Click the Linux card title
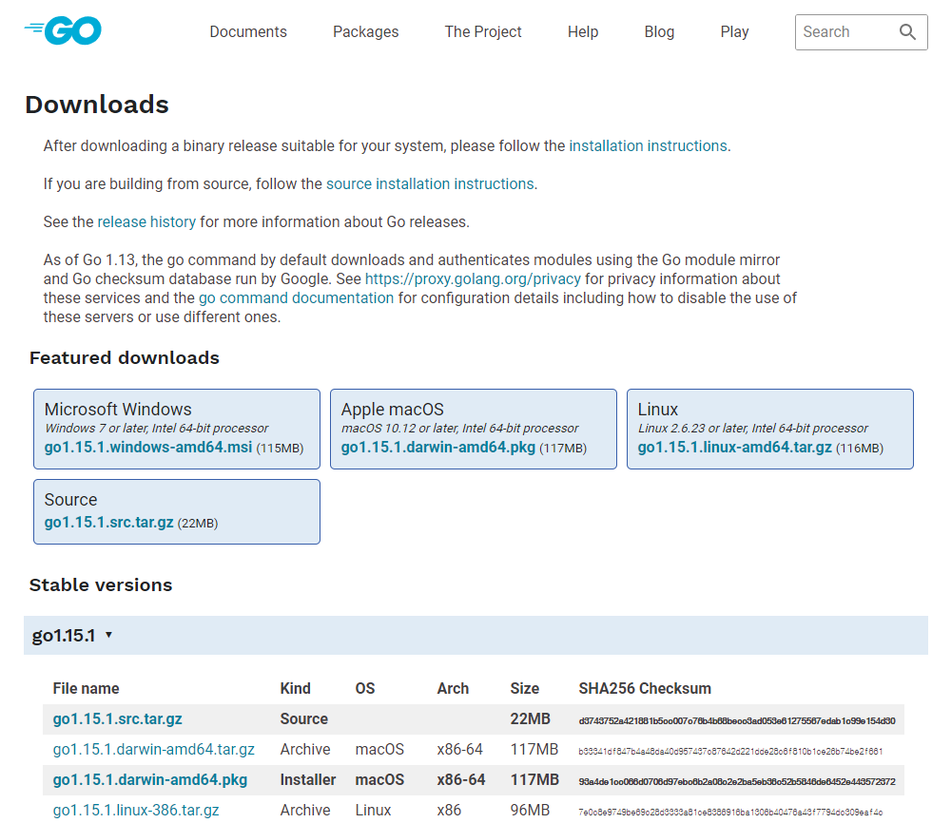Viewport: 932px width, 823px height. [657, 410]
